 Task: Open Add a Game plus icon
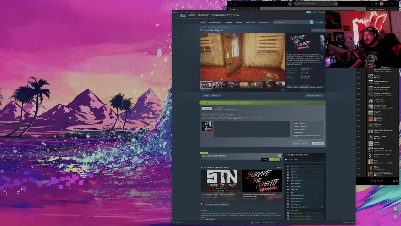(x=174, y=223)
